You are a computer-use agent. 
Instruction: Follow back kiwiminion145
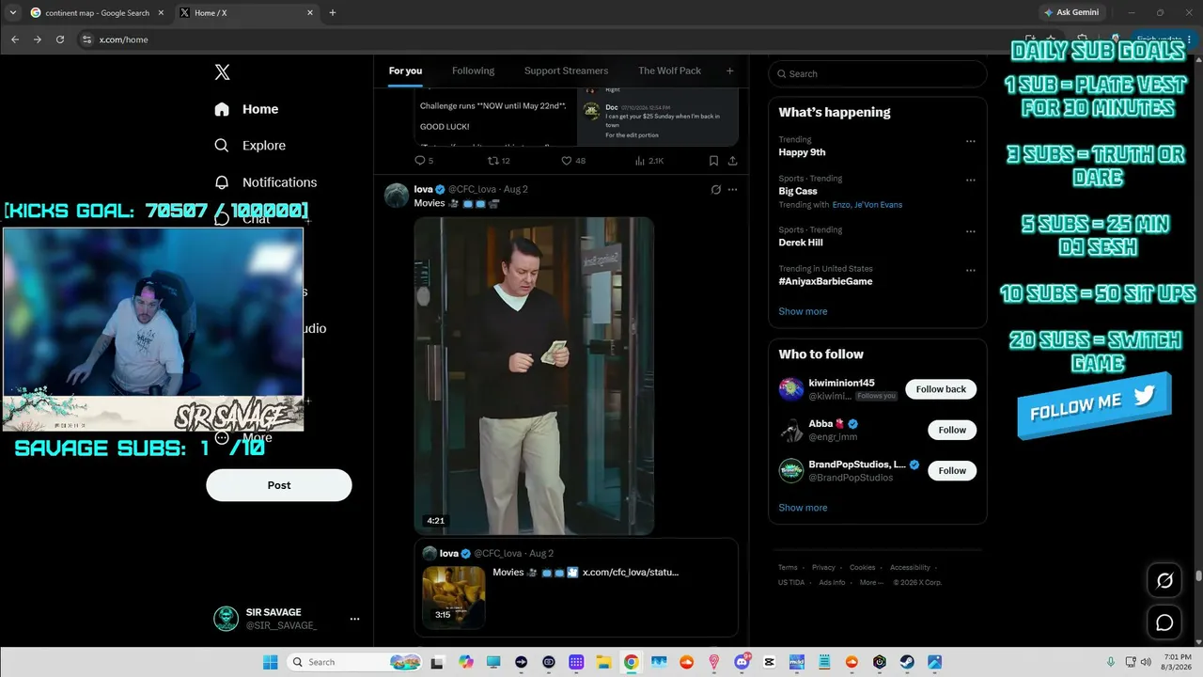pos(941,389)
